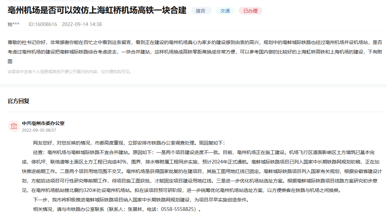This screenshot has height=218, width=386.
Task: Click the phone number 0558-5558825
Action: coord(177,209)
